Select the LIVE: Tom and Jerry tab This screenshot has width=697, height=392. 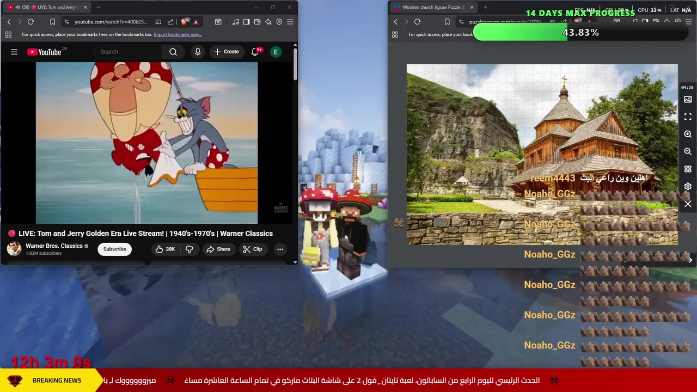(x=48, y=7)
